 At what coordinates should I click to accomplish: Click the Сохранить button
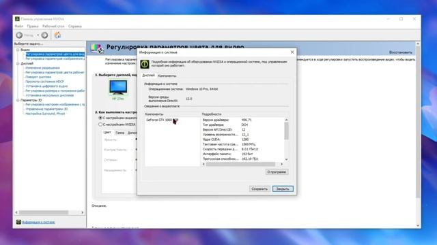(259, 189)
